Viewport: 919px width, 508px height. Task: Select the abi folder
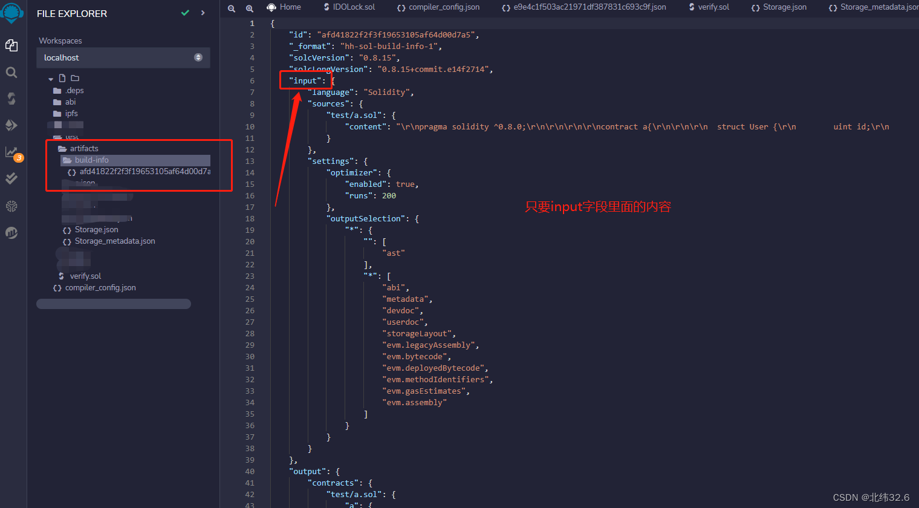(70, 102)
